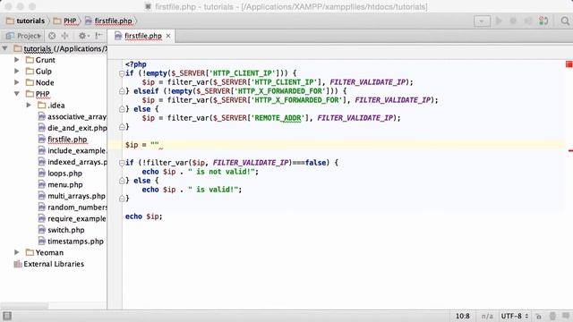Fold the if filter_var validation block

[122, 163]
